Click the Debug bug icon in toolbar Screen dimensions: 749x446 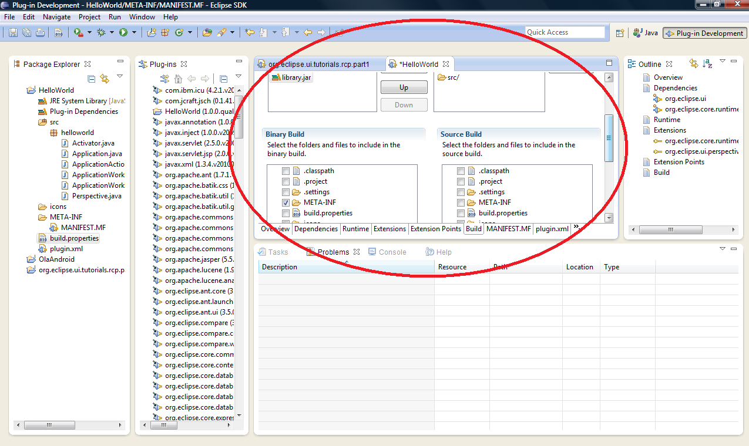(100, 32)
